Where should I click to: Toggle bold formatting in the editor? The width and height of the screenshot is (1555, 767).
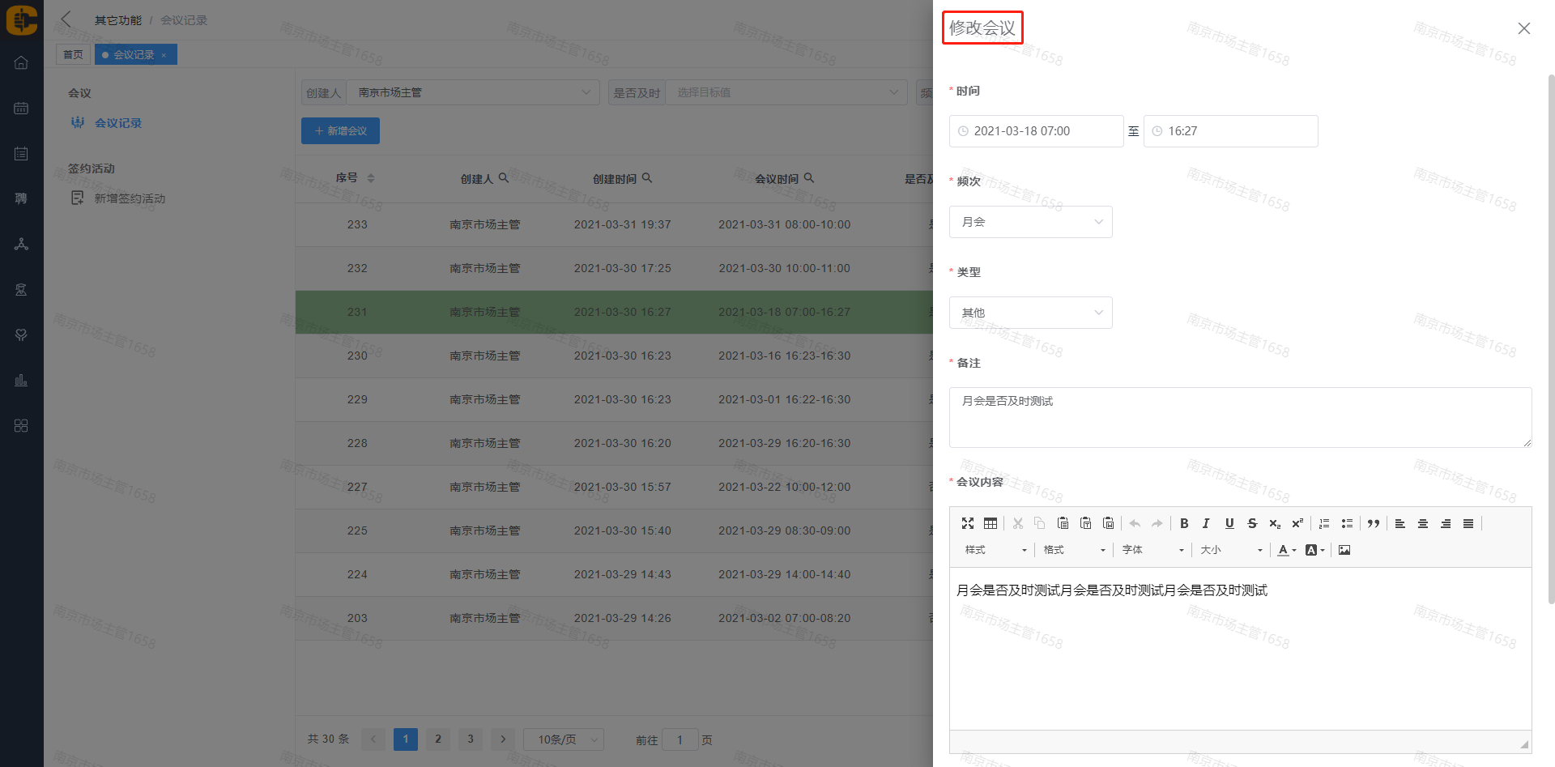click(1184, 524)
